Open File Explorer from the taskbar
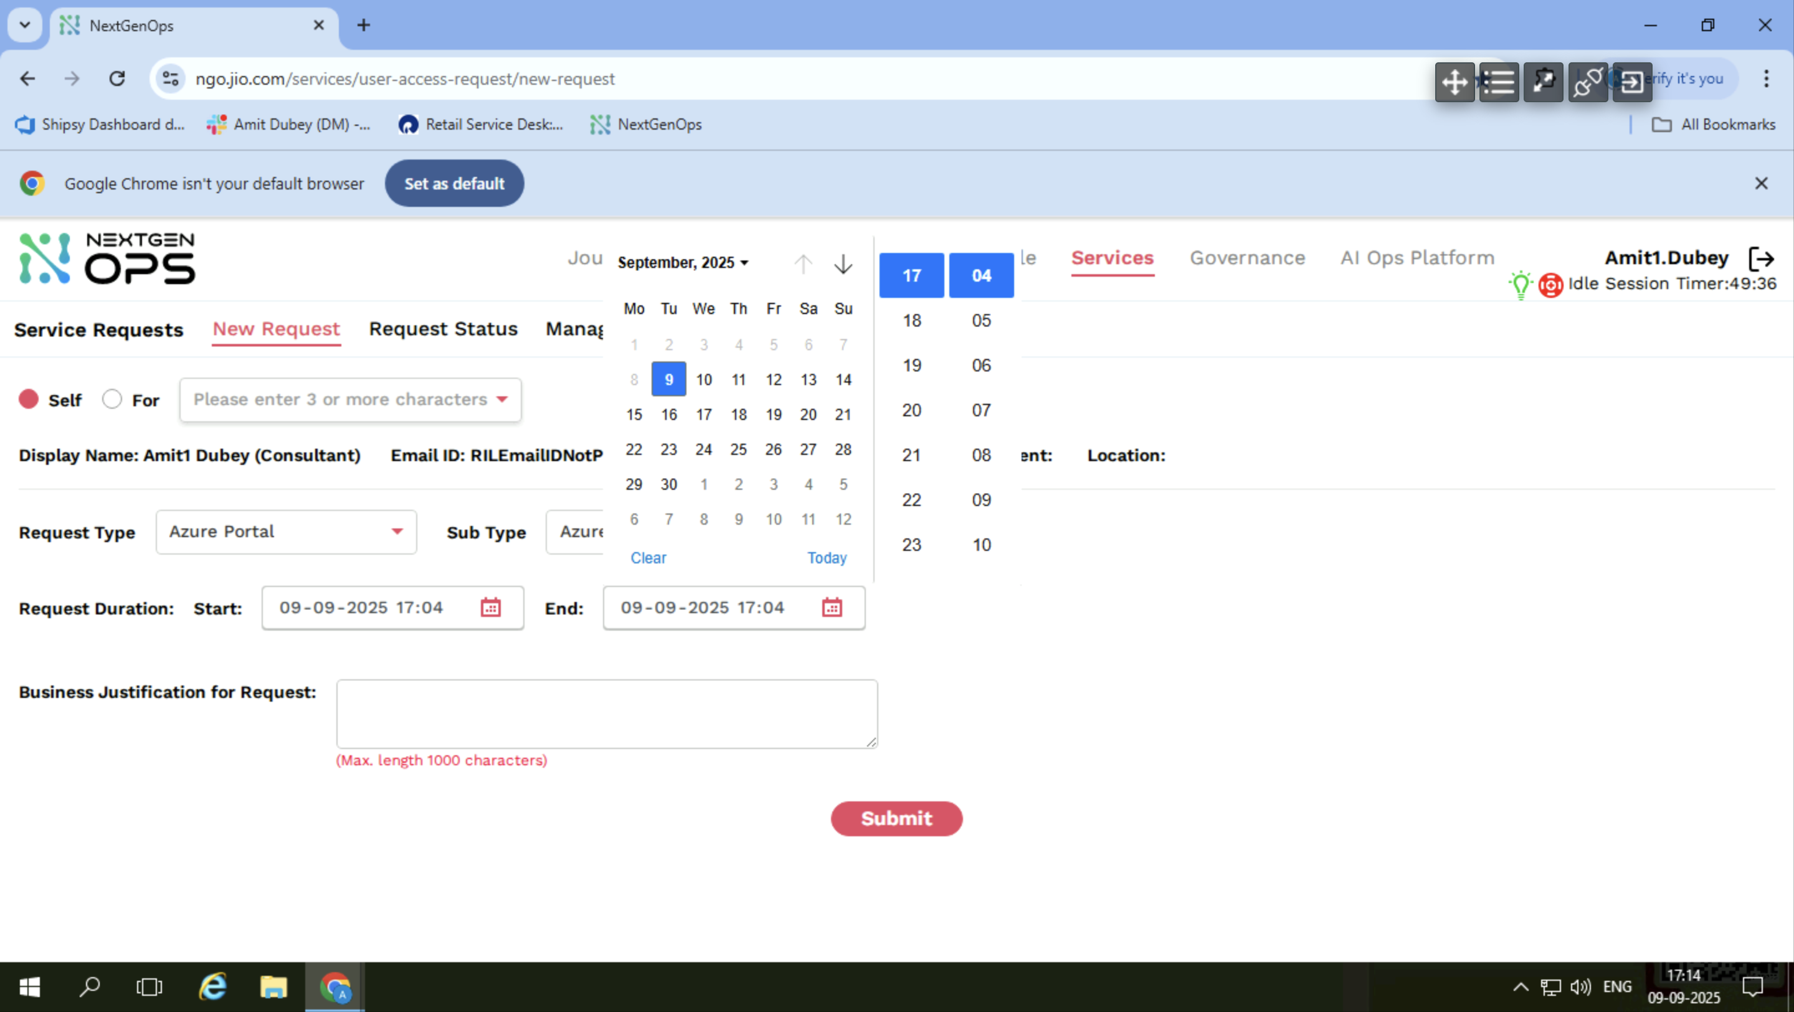Image resolution: width=1794 pixels, height=1012 pixels. pyautogui.click(x=273, y=987)
